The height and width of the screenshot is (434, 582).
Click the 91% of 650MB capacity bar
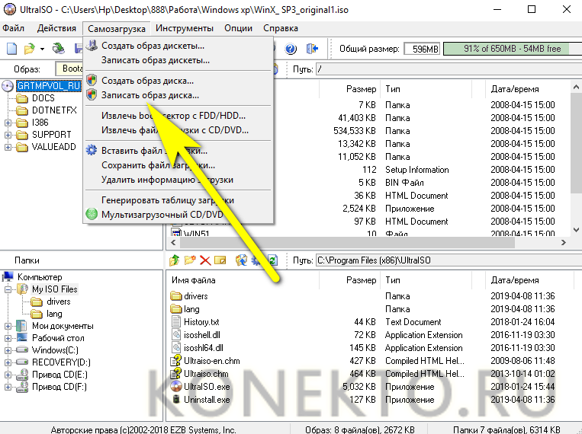[x=513, y=49]
